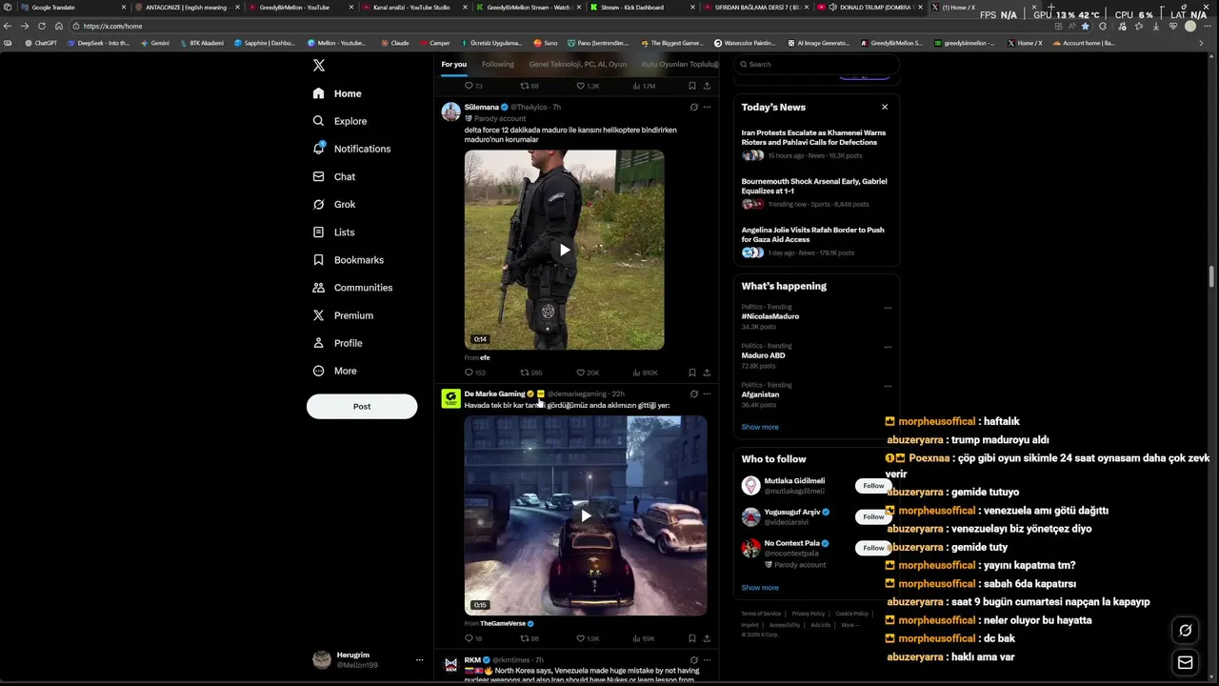
Task: Like the Sülemana post with 20K likes
Action: [588, 373]
